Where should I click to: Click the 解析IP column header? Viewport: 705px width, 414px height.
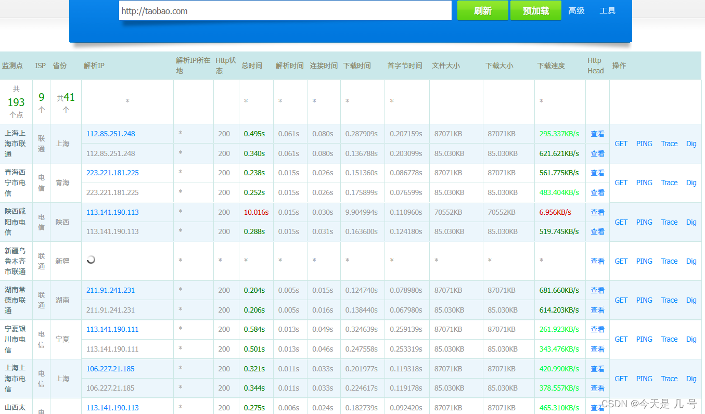coord(94,66)
